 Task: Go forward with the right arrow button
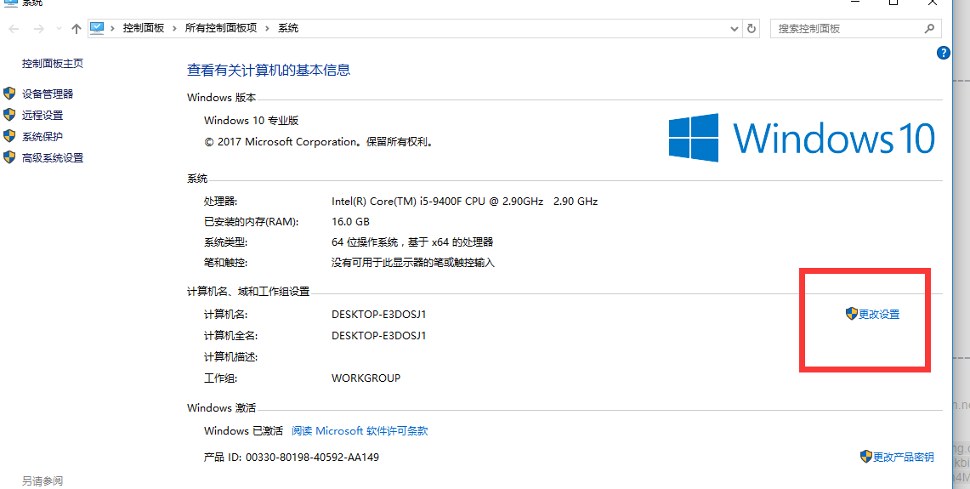tap(38, 28)
